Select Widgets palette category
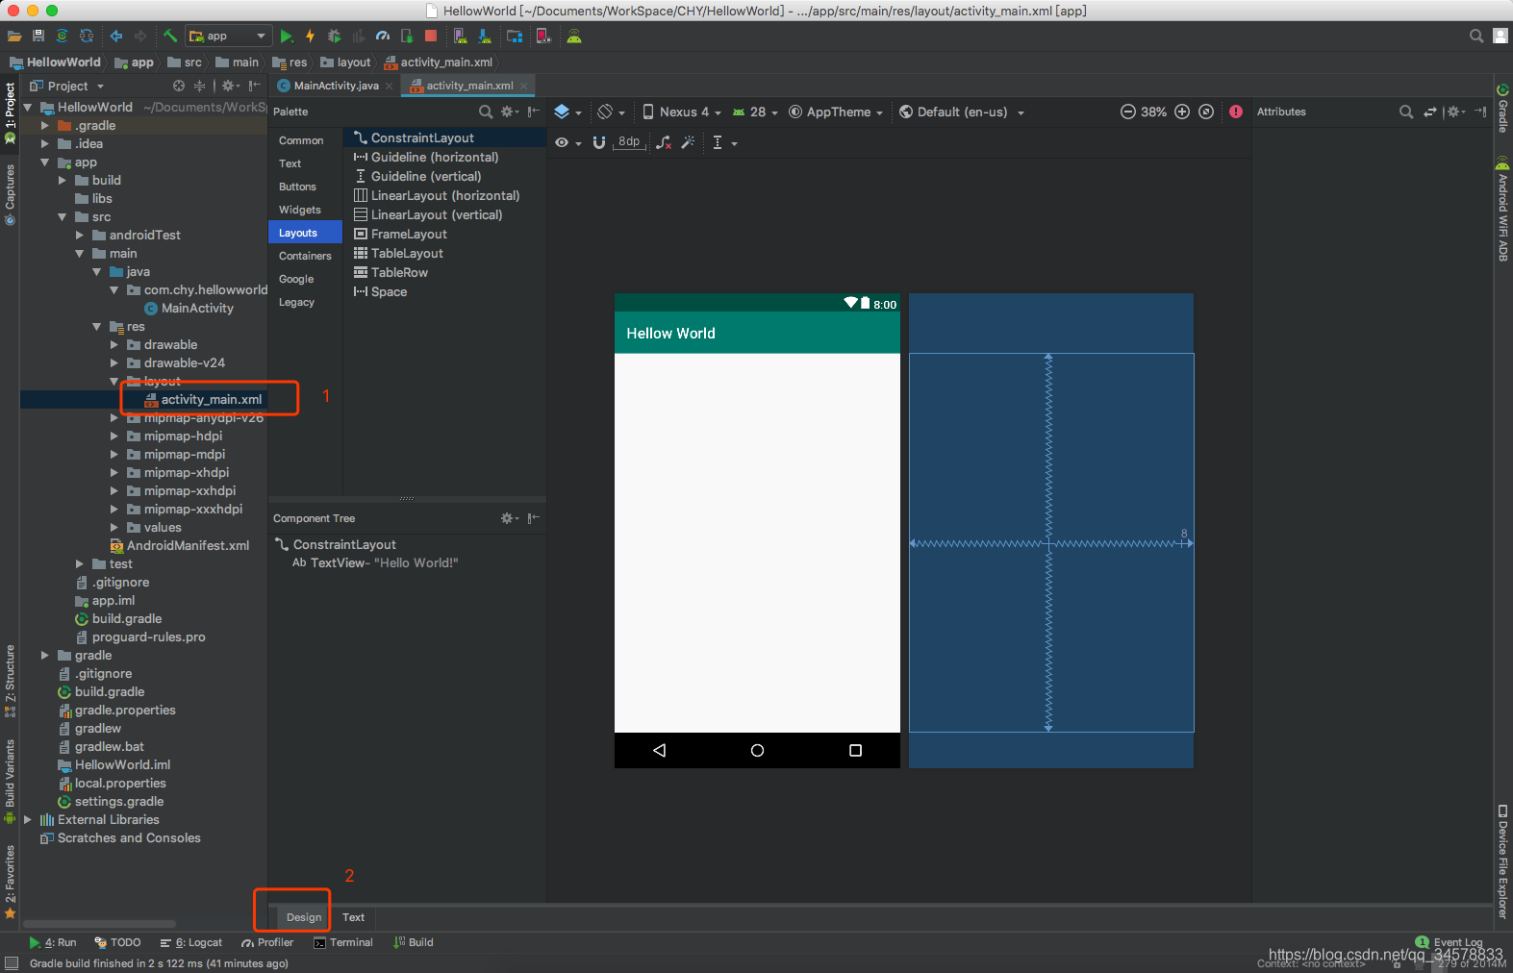The height and width of the screenshot is (973, 1513). tap(300, 210)
